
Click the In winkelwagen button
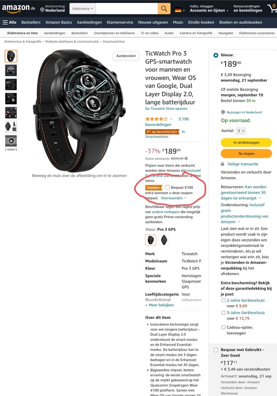click(x=246, y=143)
